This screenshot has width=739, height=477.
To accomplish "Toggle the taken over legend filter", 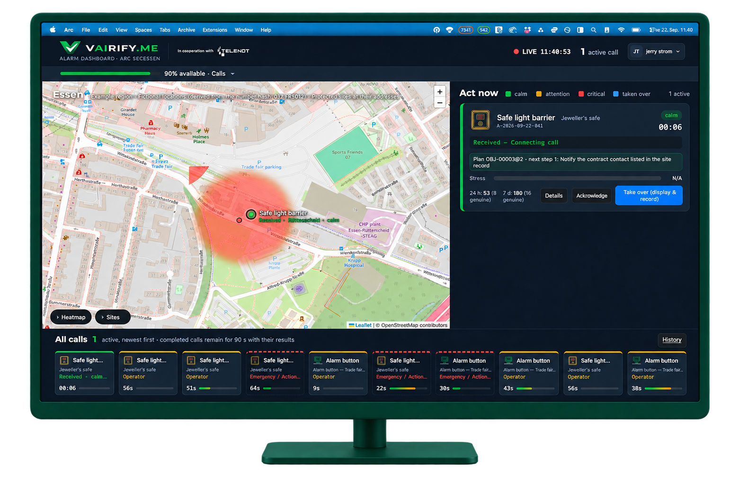I will [632, 94].
